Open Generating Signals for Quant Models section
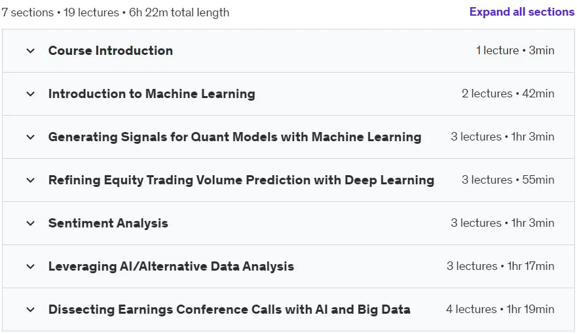 tap(234, 137)
